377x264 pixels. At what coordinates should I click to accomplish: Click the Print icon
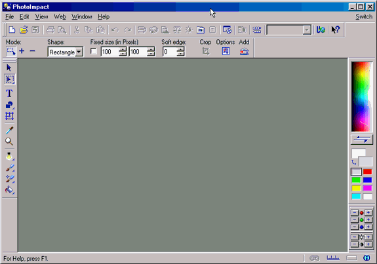tap(50, 29)
